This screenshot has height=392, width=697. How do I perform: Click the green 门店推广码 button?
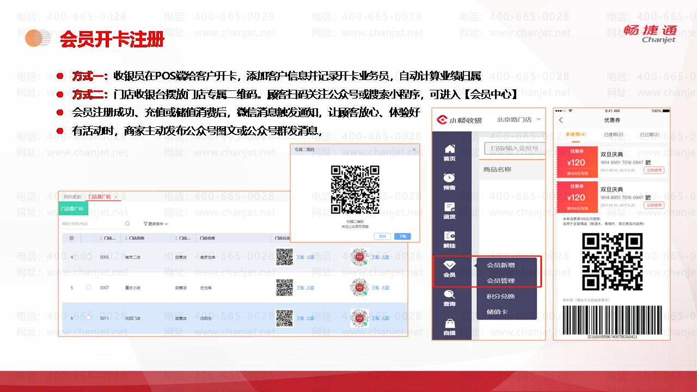(x=72, y=209)
